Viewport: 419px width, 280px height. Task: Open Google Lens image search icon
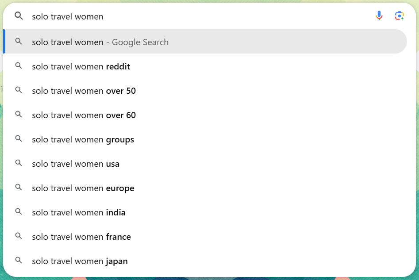click(399, 16)
